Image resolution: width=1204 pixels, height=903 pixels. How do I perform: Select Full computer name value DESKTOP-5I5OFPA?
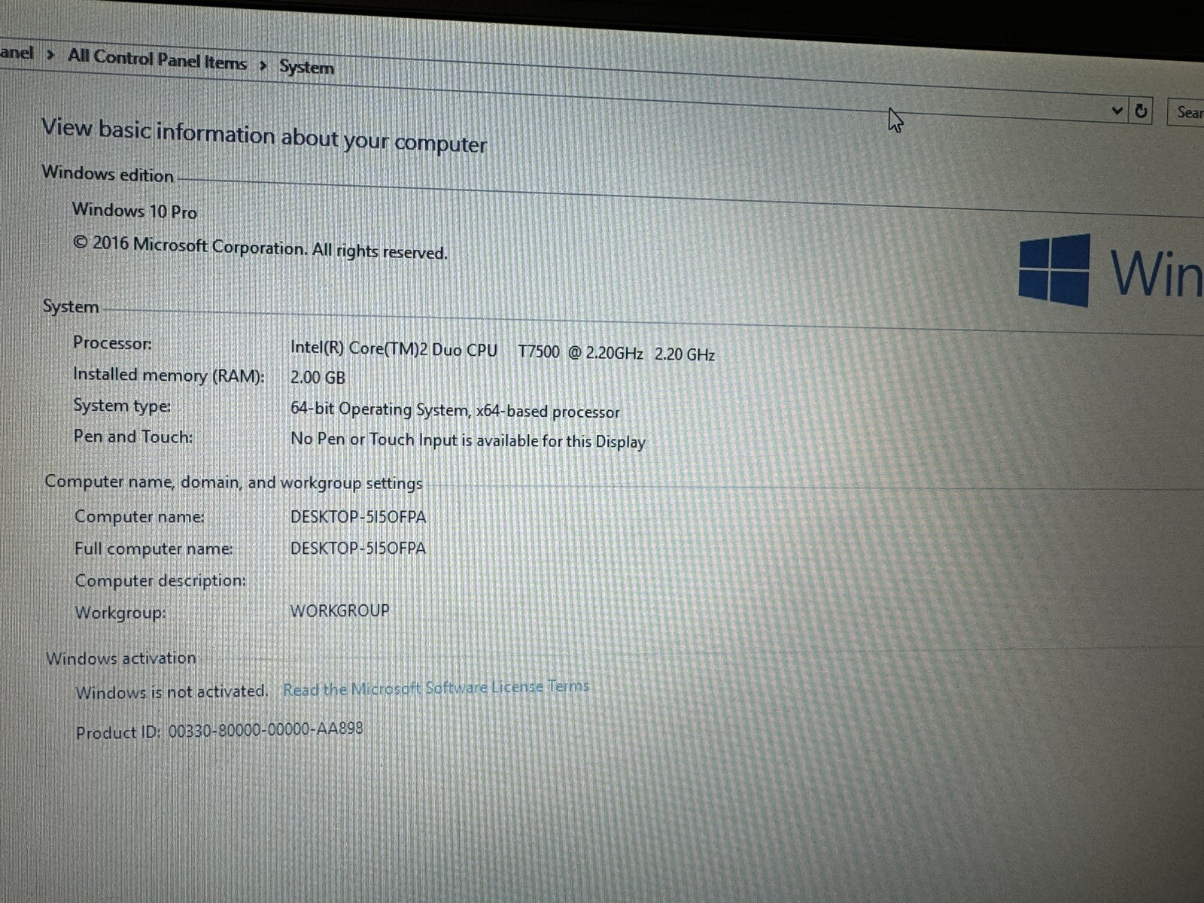(x=358, y=548)
